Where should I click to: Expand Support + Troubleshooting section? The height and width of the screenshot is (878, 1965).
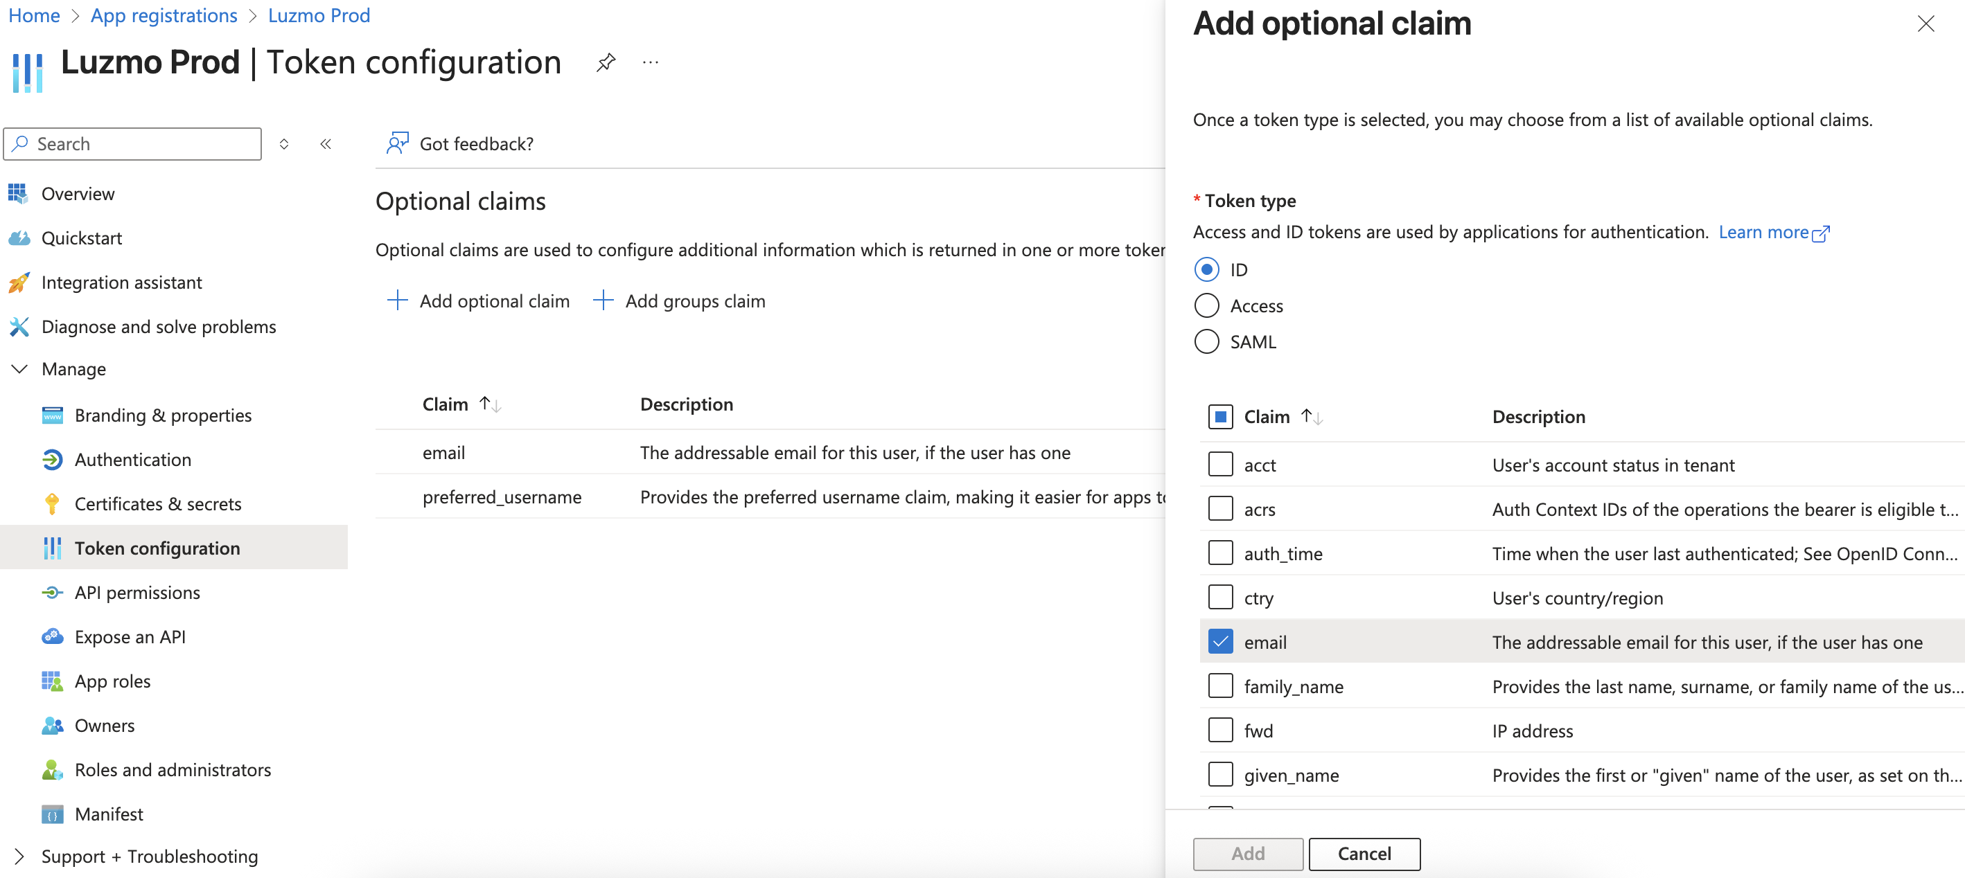click(20, 856)
